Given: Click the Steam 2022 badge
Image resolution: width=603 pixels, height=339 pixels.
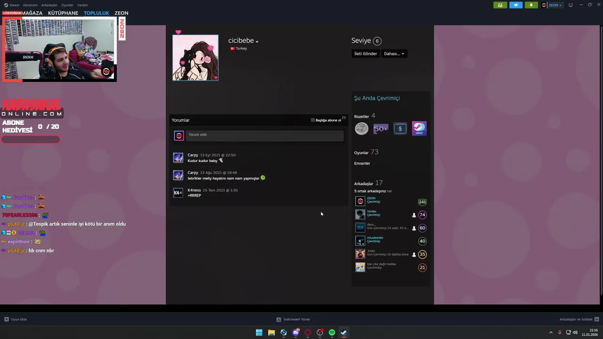Looking at the screenshot, I should [x=419, y=129].
